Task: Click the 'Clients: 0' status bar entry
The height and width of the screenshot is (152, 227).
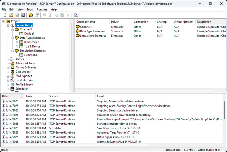Action: click(x=190, y=150)
